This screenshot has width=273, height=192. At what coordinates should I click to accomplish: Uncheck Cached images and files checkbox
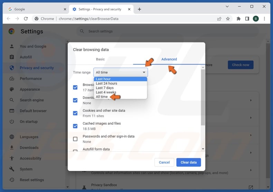click(75, 126)
